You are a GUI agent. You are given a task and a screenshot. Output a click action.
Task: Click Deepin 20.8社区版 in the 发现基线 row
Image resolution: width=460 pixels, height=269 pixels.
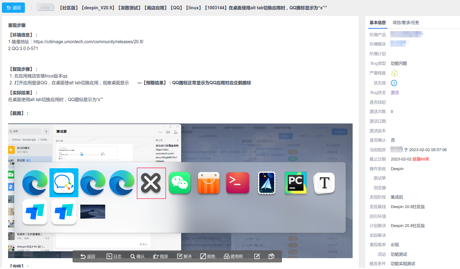pyautogui.click(x=408, y=207)
